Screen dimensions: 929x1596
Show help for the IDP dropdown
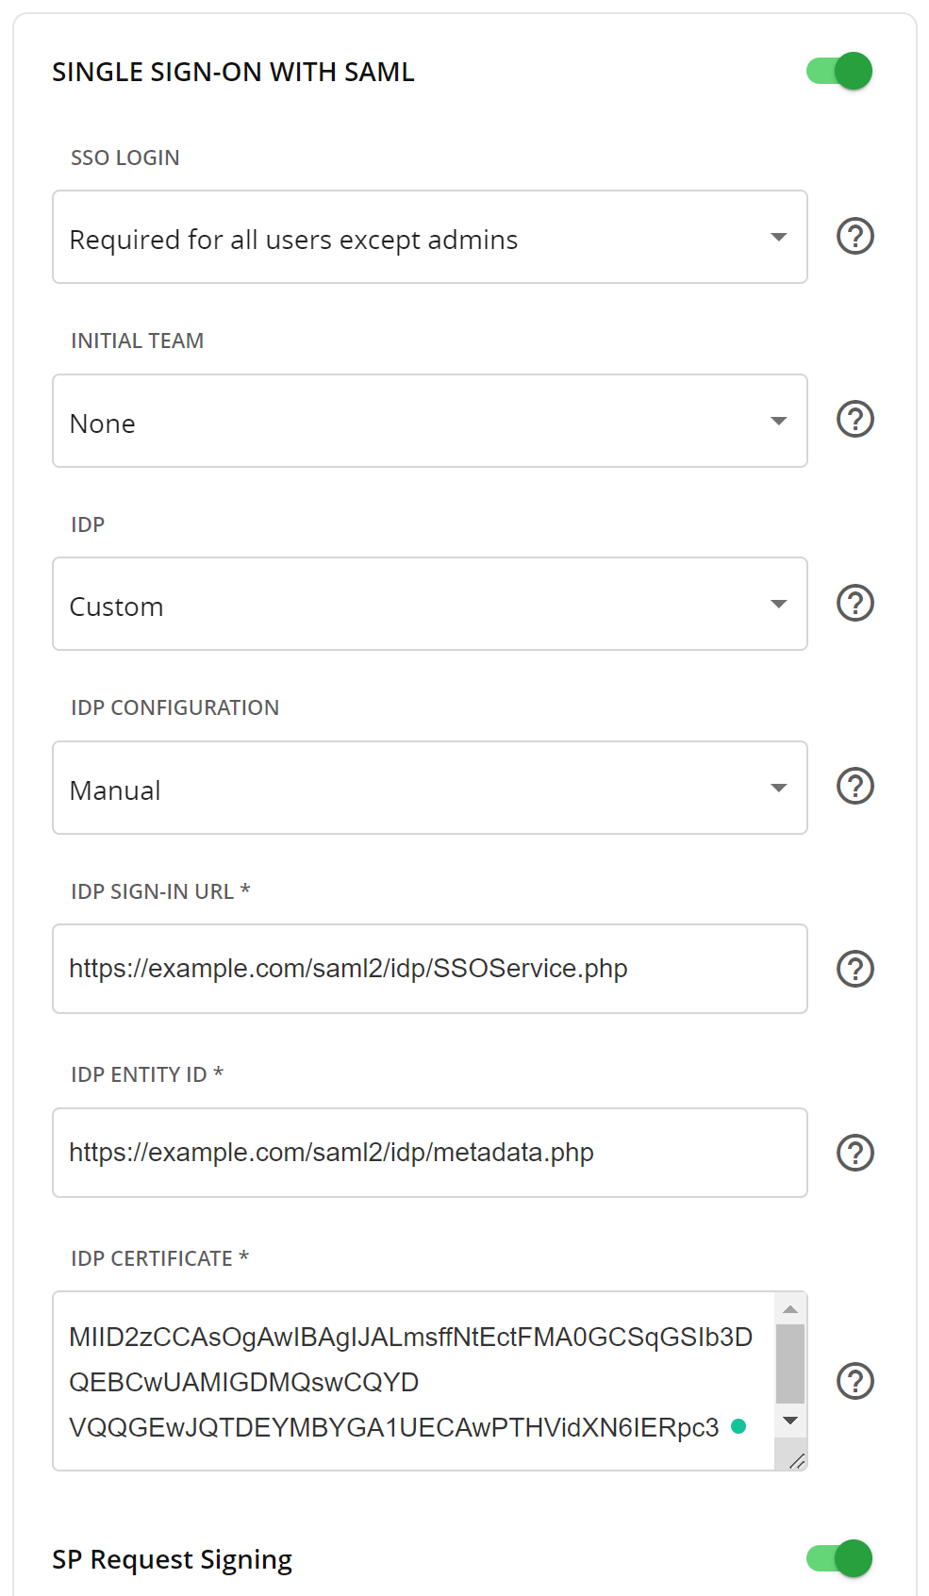855,603
